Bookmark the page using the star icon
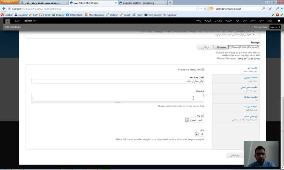This screenshot has height=170, width=284. coord(197,8)
